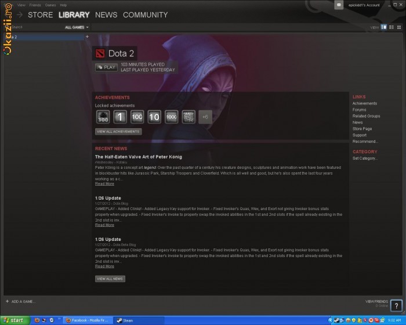Switch to list view mode icon
The image size is (406, 325).
pyautogui.click(x=391, y=27)
